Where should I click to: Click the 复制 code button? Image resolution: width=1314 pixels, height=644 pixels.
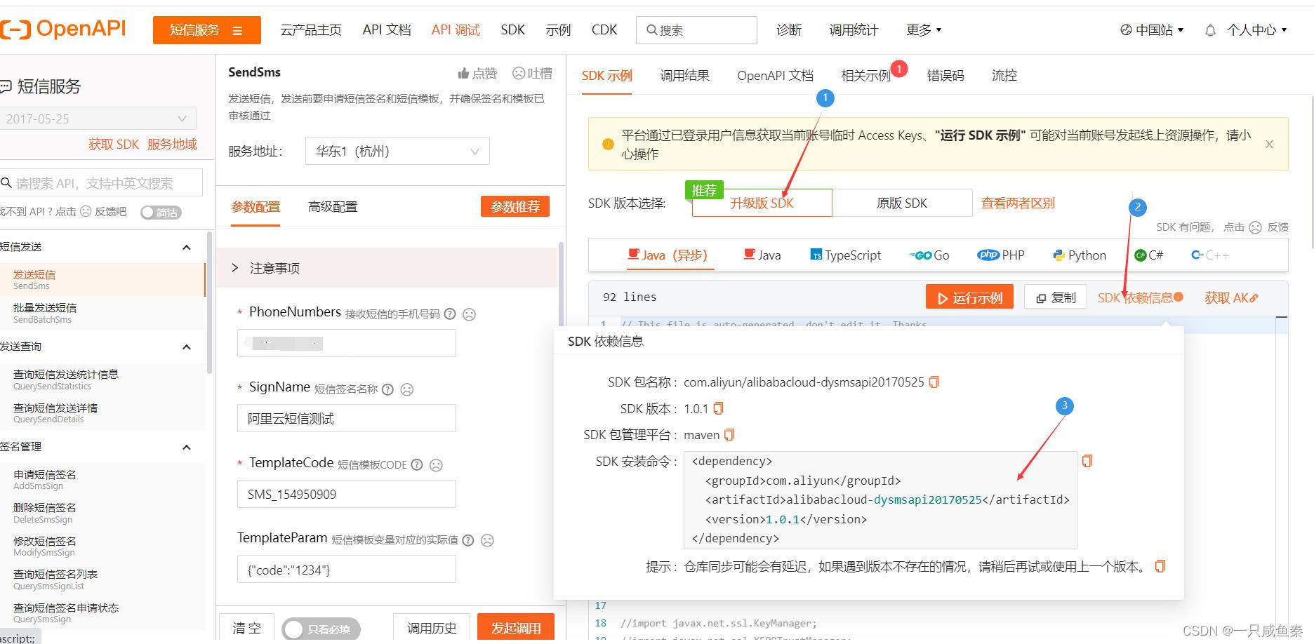click(x=1056, y=297)
